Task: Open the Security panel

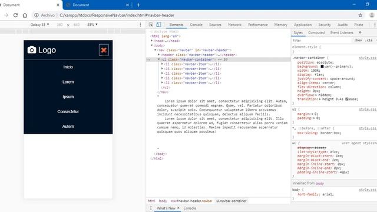Action: click(x=325, y=25)
